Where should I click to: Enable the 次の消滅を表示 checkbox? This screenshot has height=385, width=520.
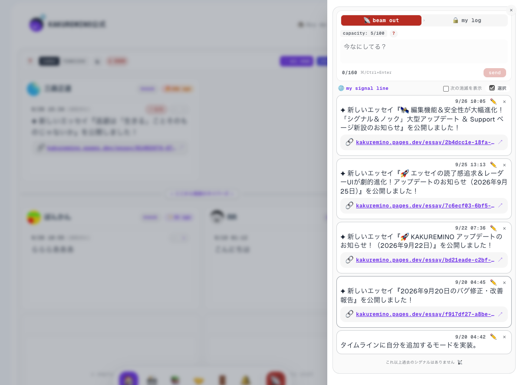point(446,89)
